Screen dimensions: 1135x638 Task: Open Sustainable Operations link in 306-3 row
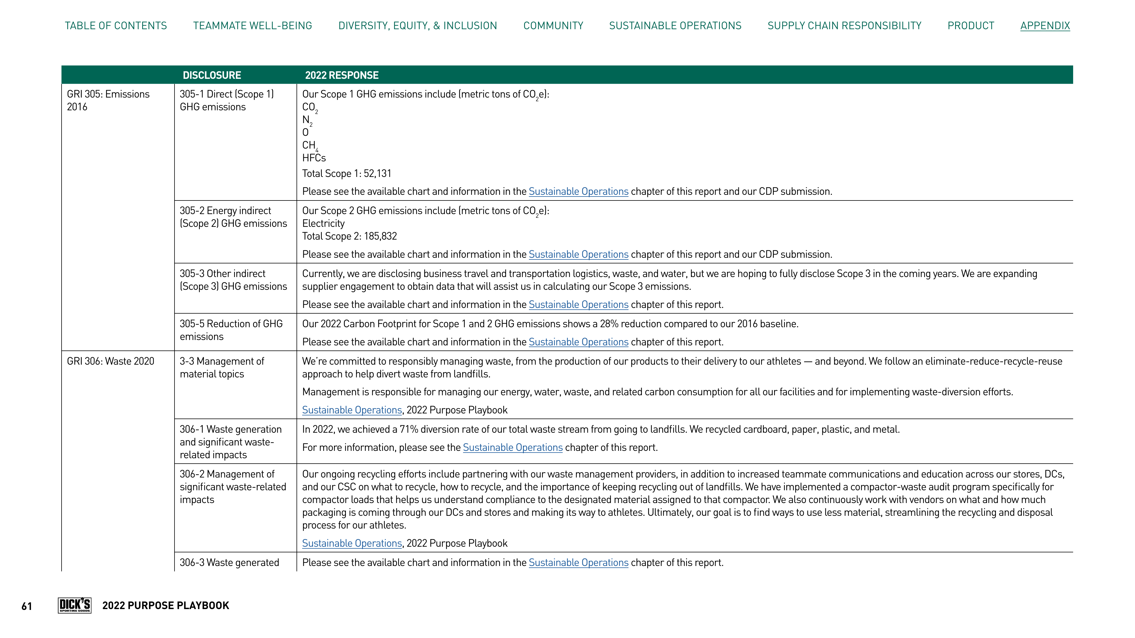coord(579,563)
